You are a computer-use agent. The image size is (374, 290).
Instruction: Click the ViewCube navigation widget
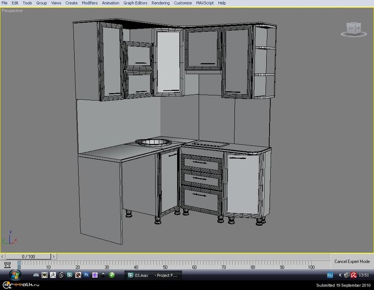point(354,29)
